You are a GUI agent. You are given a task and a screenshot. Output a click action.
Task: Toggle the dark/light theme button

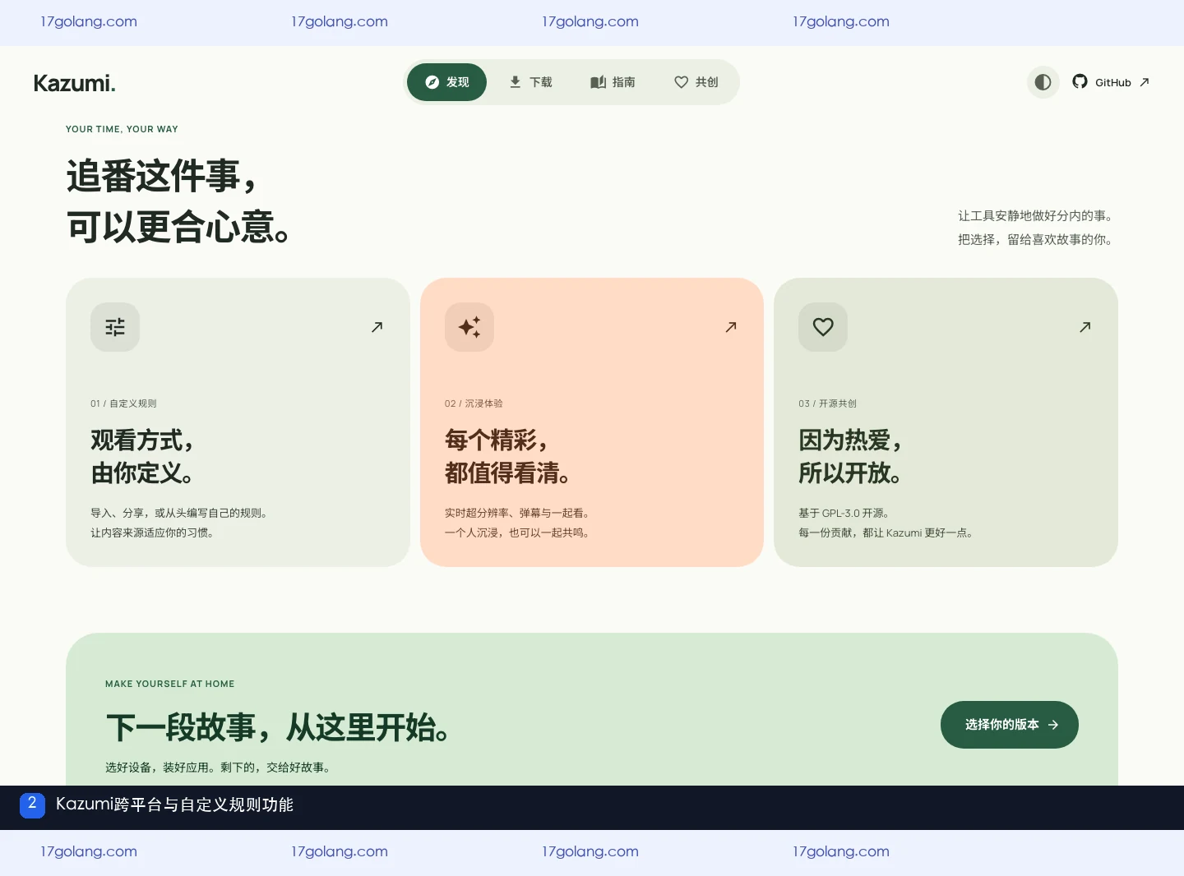tap(1043, 82)
